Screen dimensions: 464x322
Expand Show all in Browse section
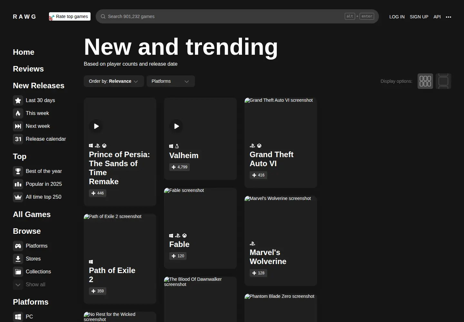point(29,285)
